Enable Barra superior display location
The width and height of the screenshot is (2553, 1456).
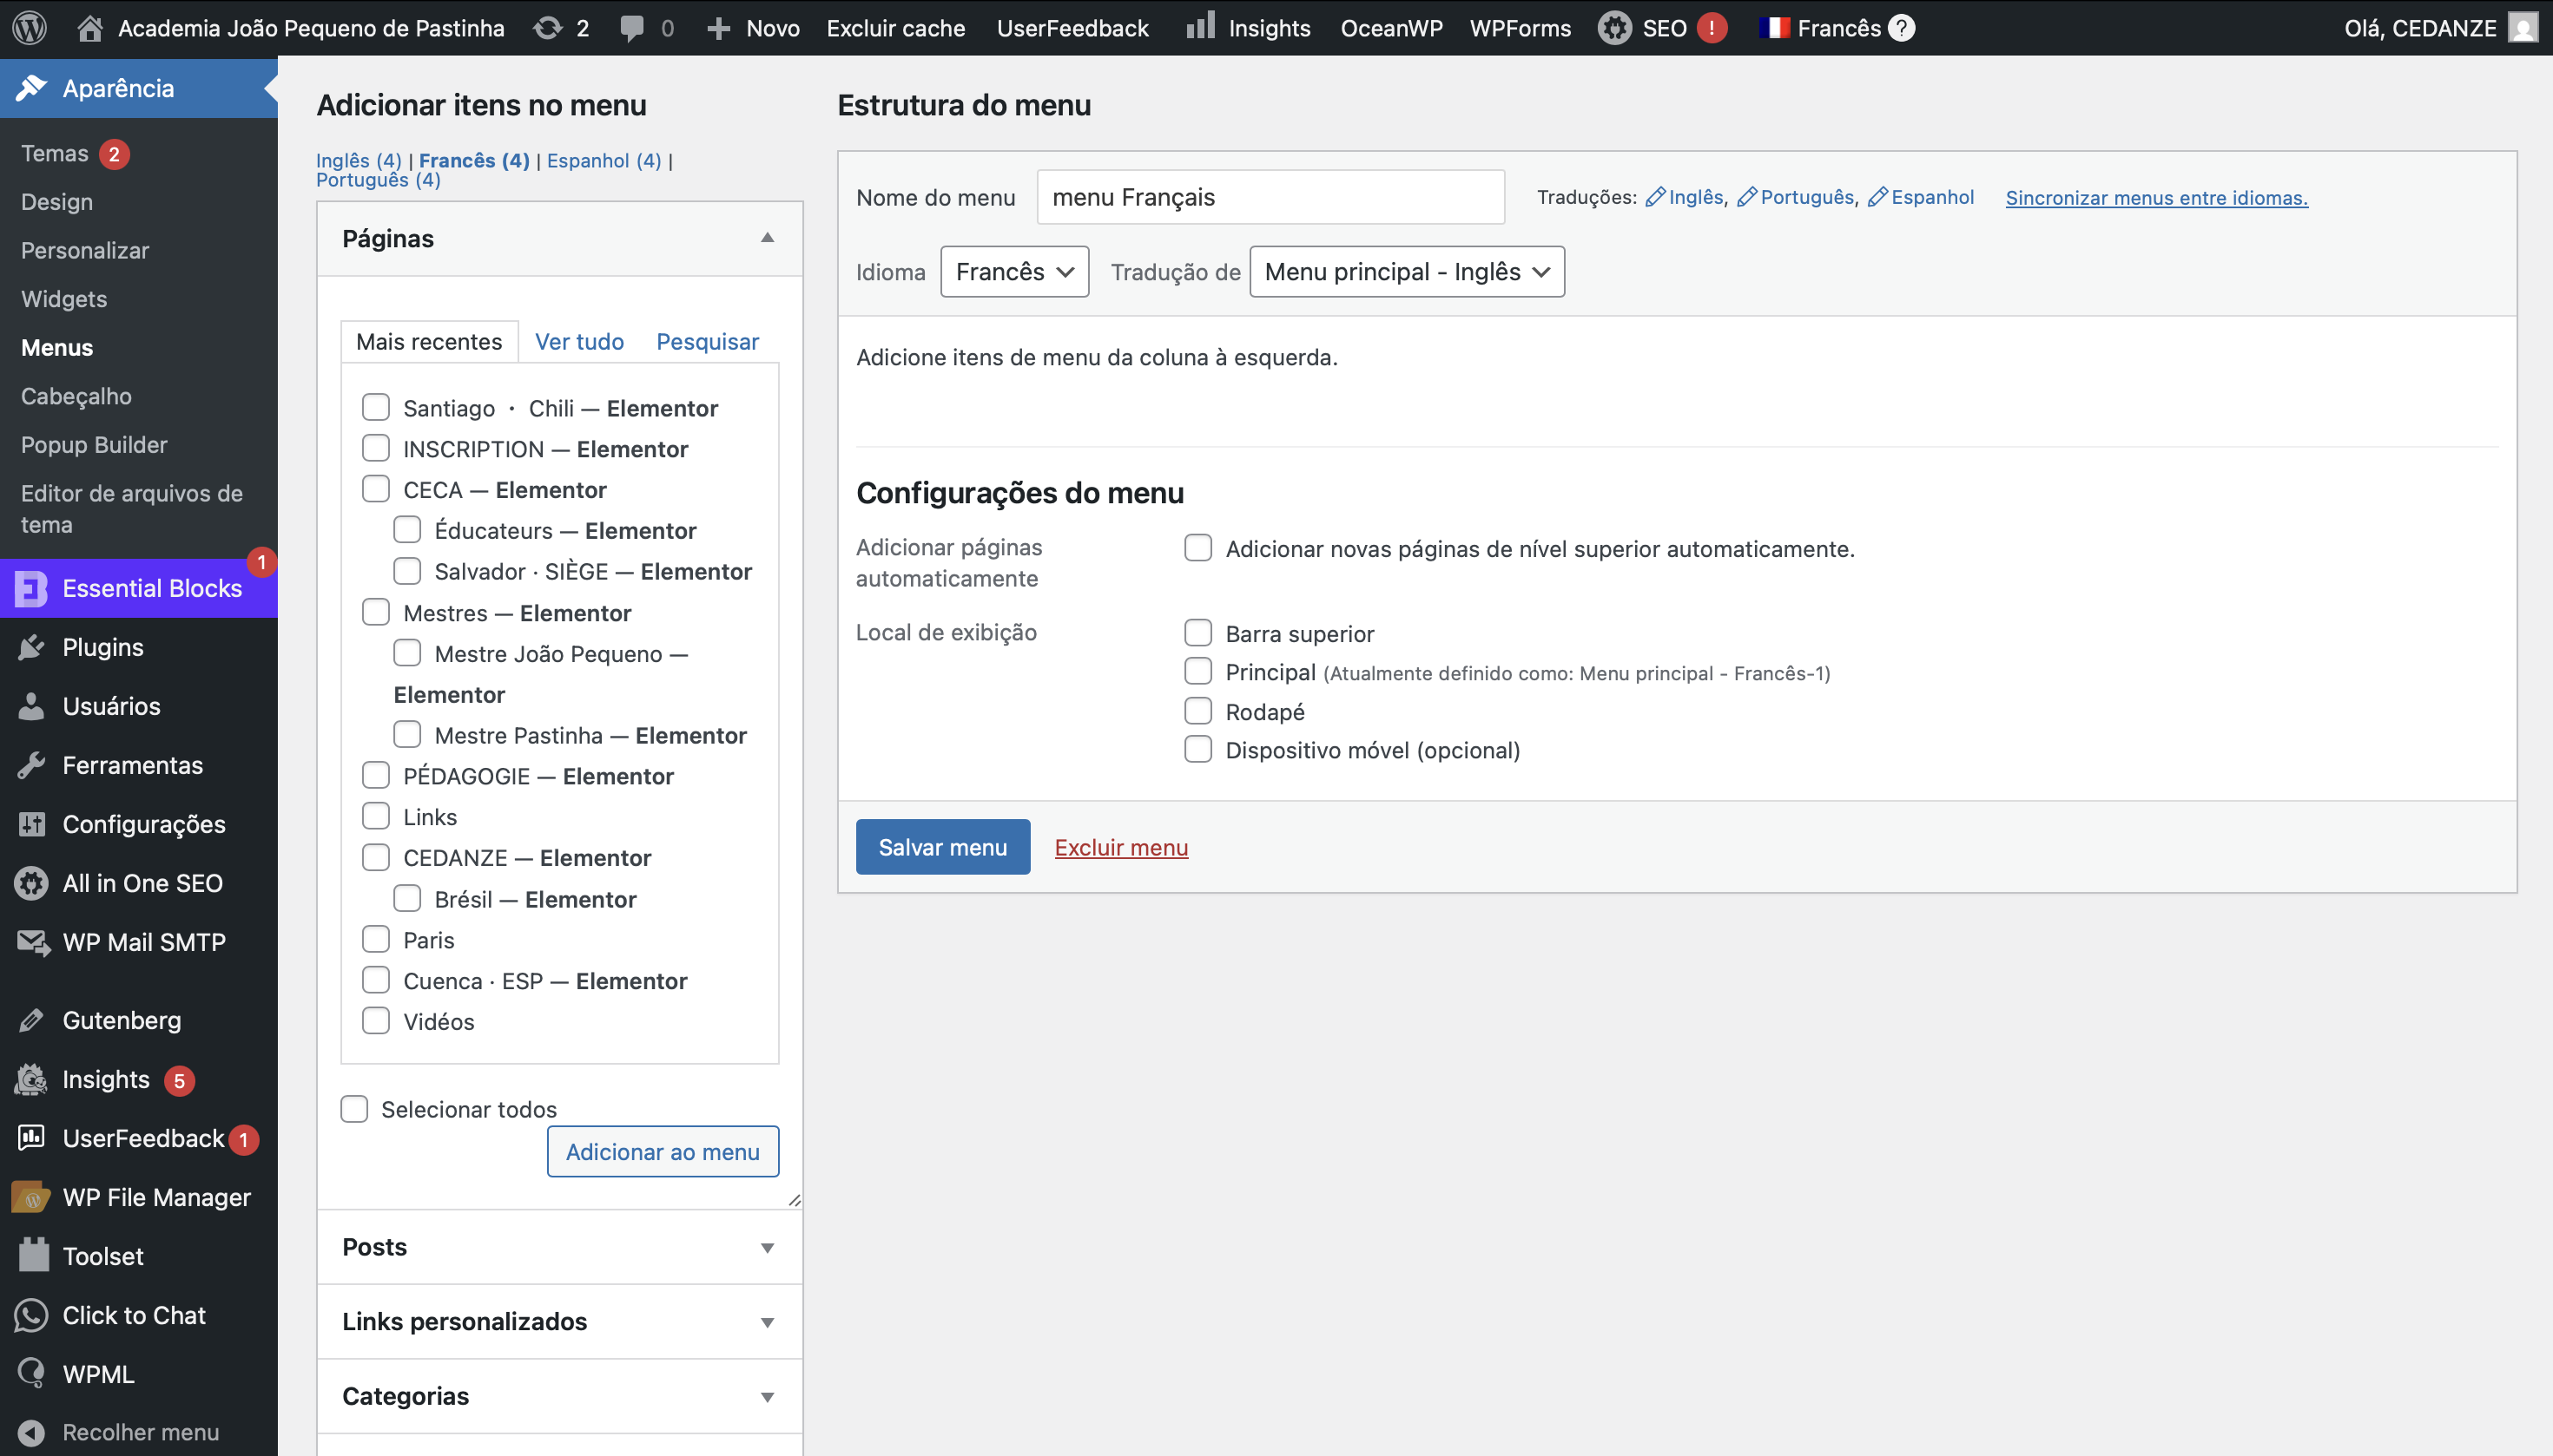click(x=1198, y=633)
